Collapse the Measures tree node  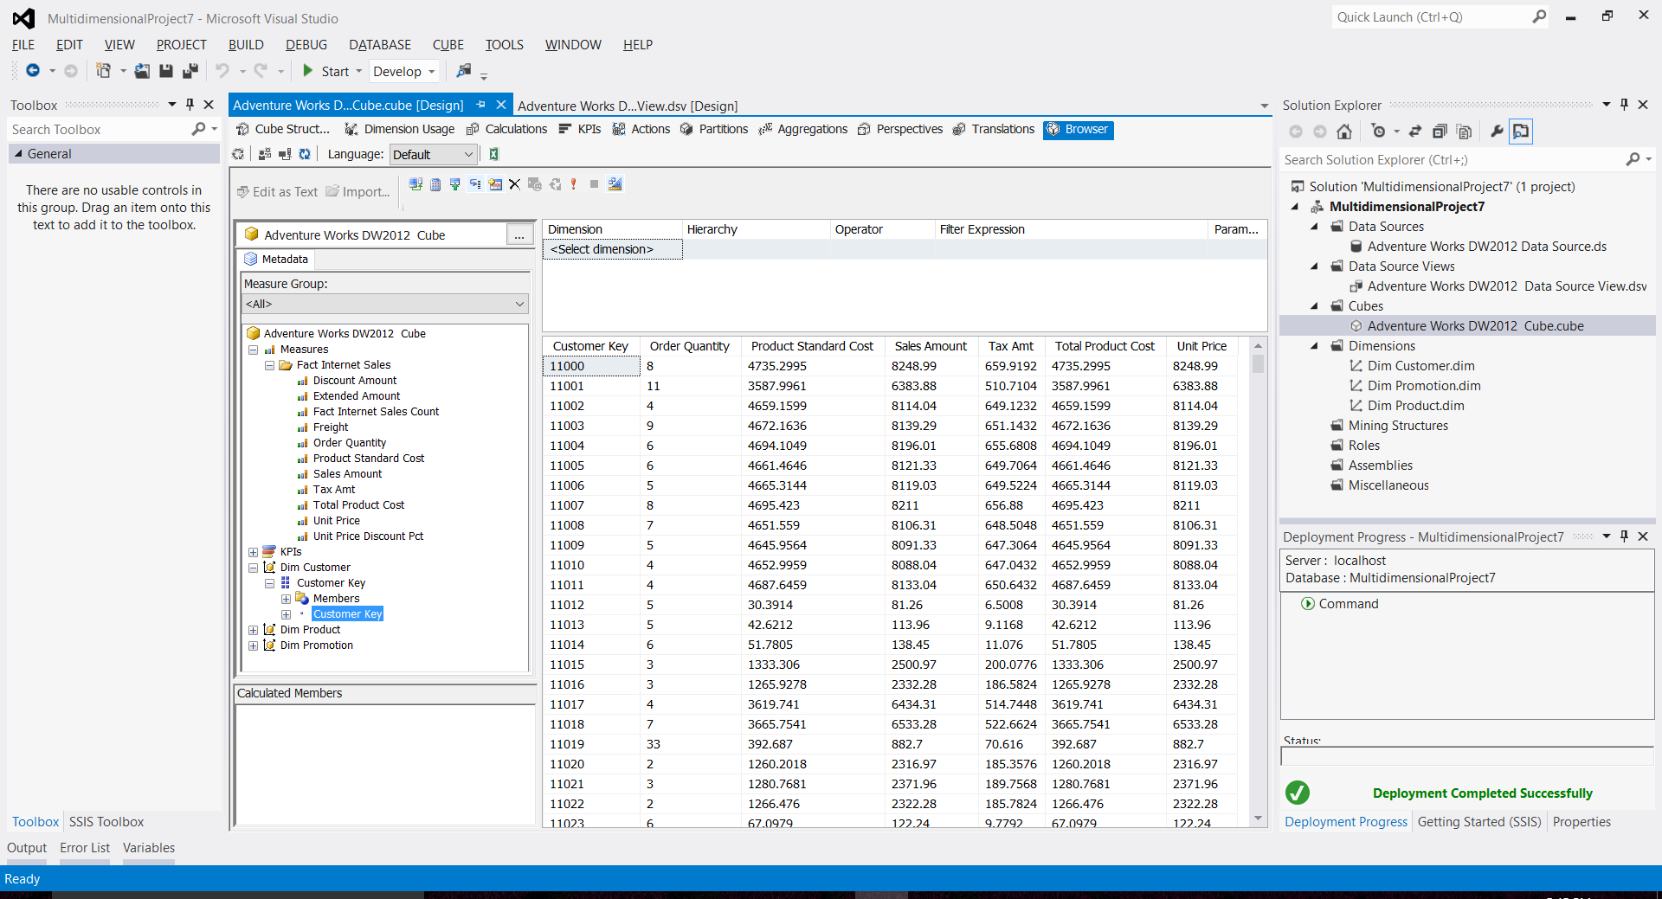(254, 350)
